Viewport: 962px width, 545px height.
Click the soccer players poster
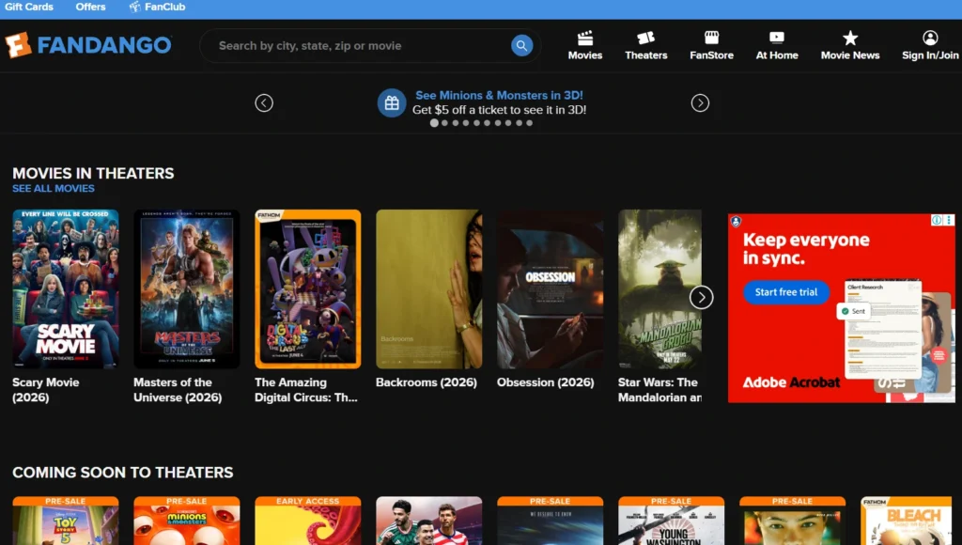tap(428, 521)
